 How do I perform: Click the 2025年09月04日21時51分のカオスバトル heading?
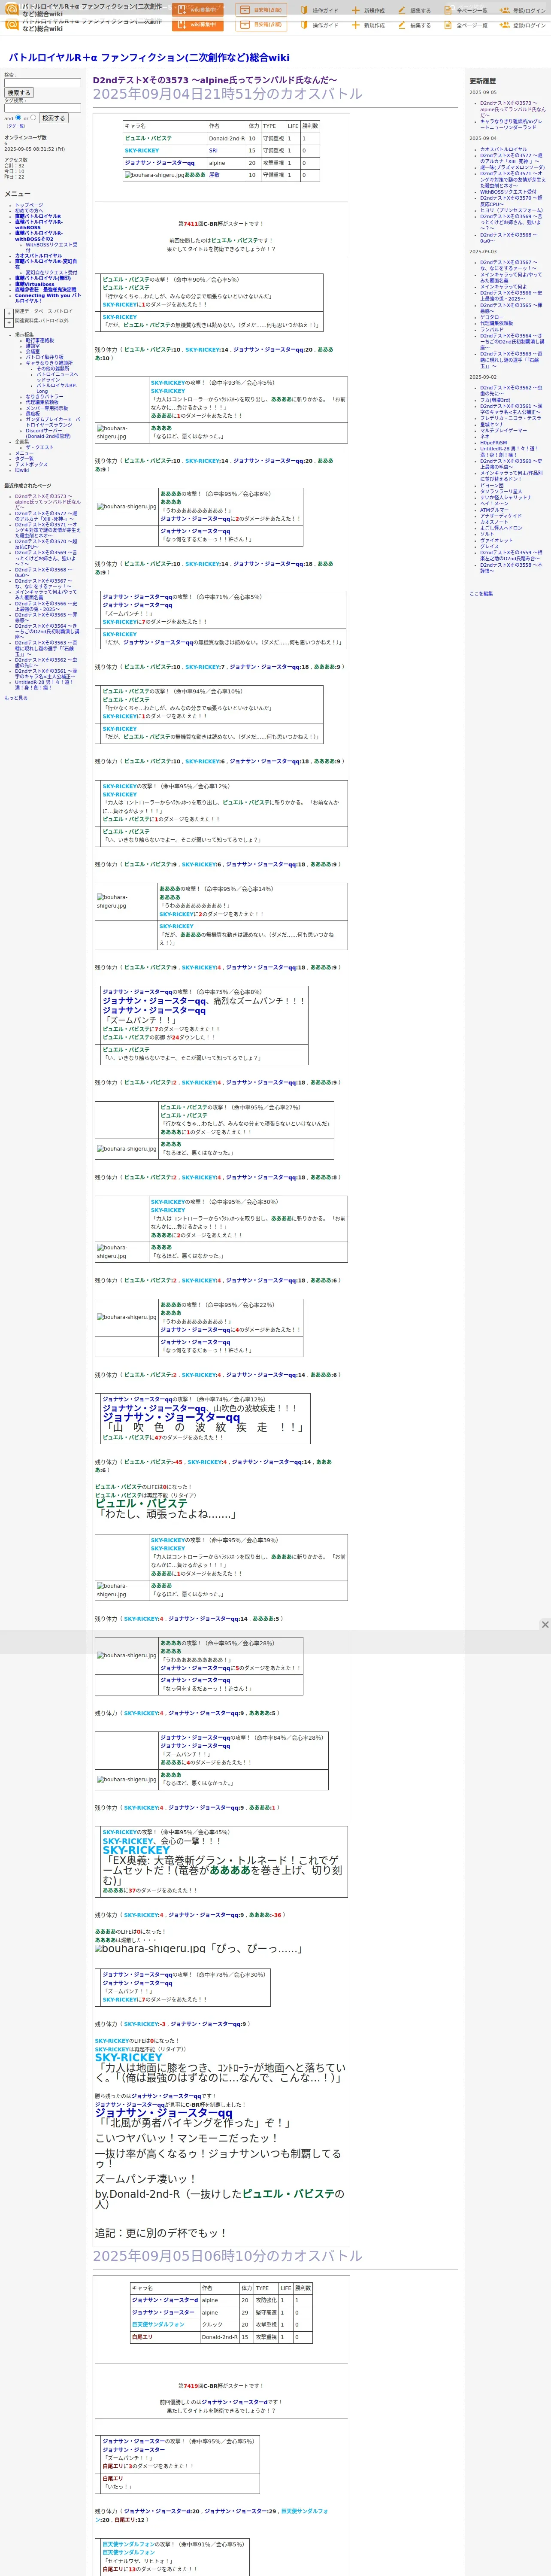pyautogui.click(x=227, y=94)
